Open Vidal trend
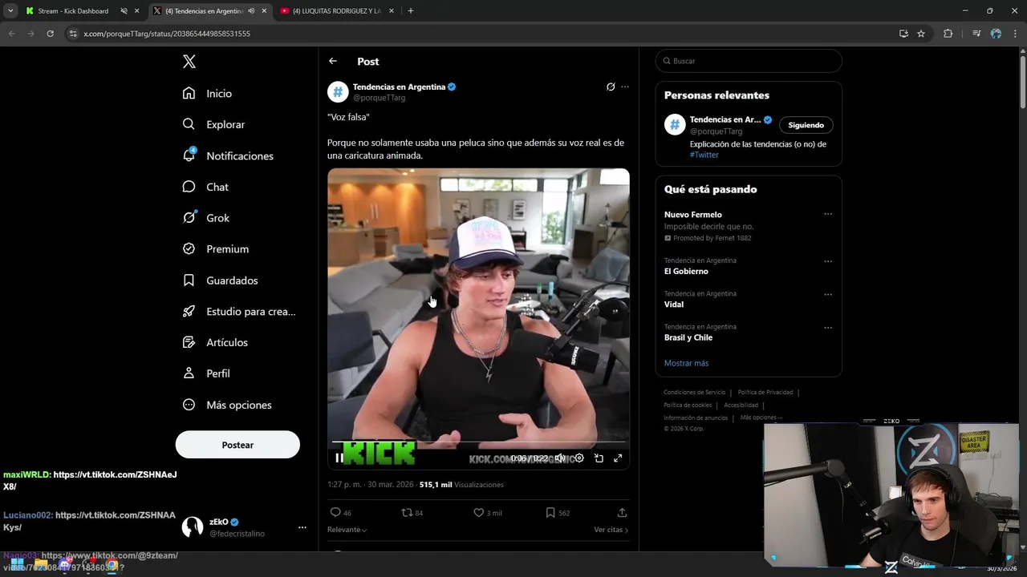 coord(674,305)
